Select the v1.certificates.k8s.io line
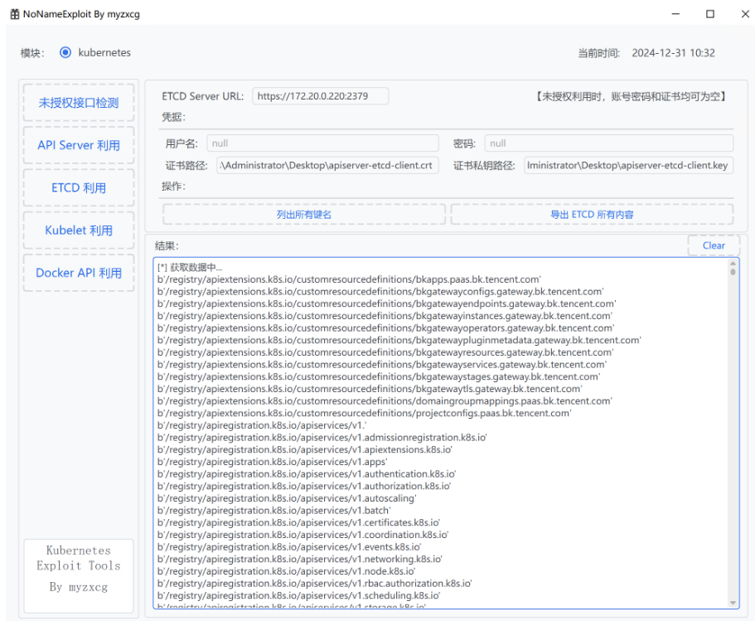 coord(298,522)
